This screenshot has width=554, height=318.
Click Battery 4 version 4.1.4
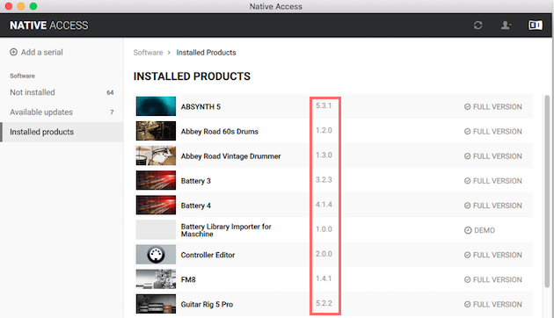click(x=324, y=205)
